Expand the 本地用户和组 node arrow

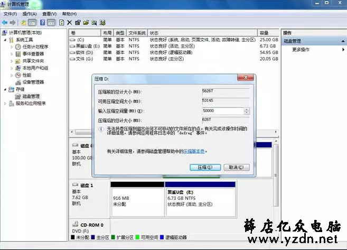click(x=12, y=68)
